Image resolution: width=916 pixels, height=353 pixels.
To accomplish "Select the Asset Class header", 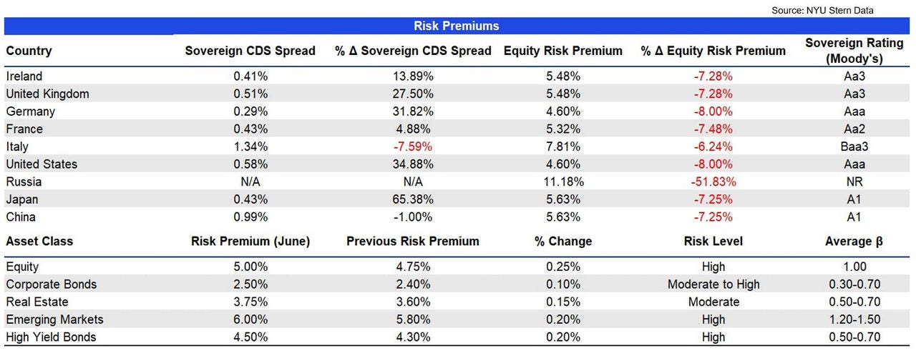I will coord(39,241).
